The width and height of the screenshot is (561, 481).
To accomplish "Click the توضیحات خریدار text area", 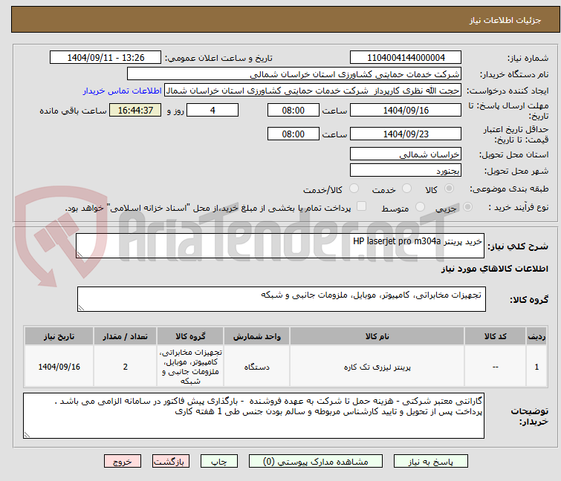I will 253,416.
